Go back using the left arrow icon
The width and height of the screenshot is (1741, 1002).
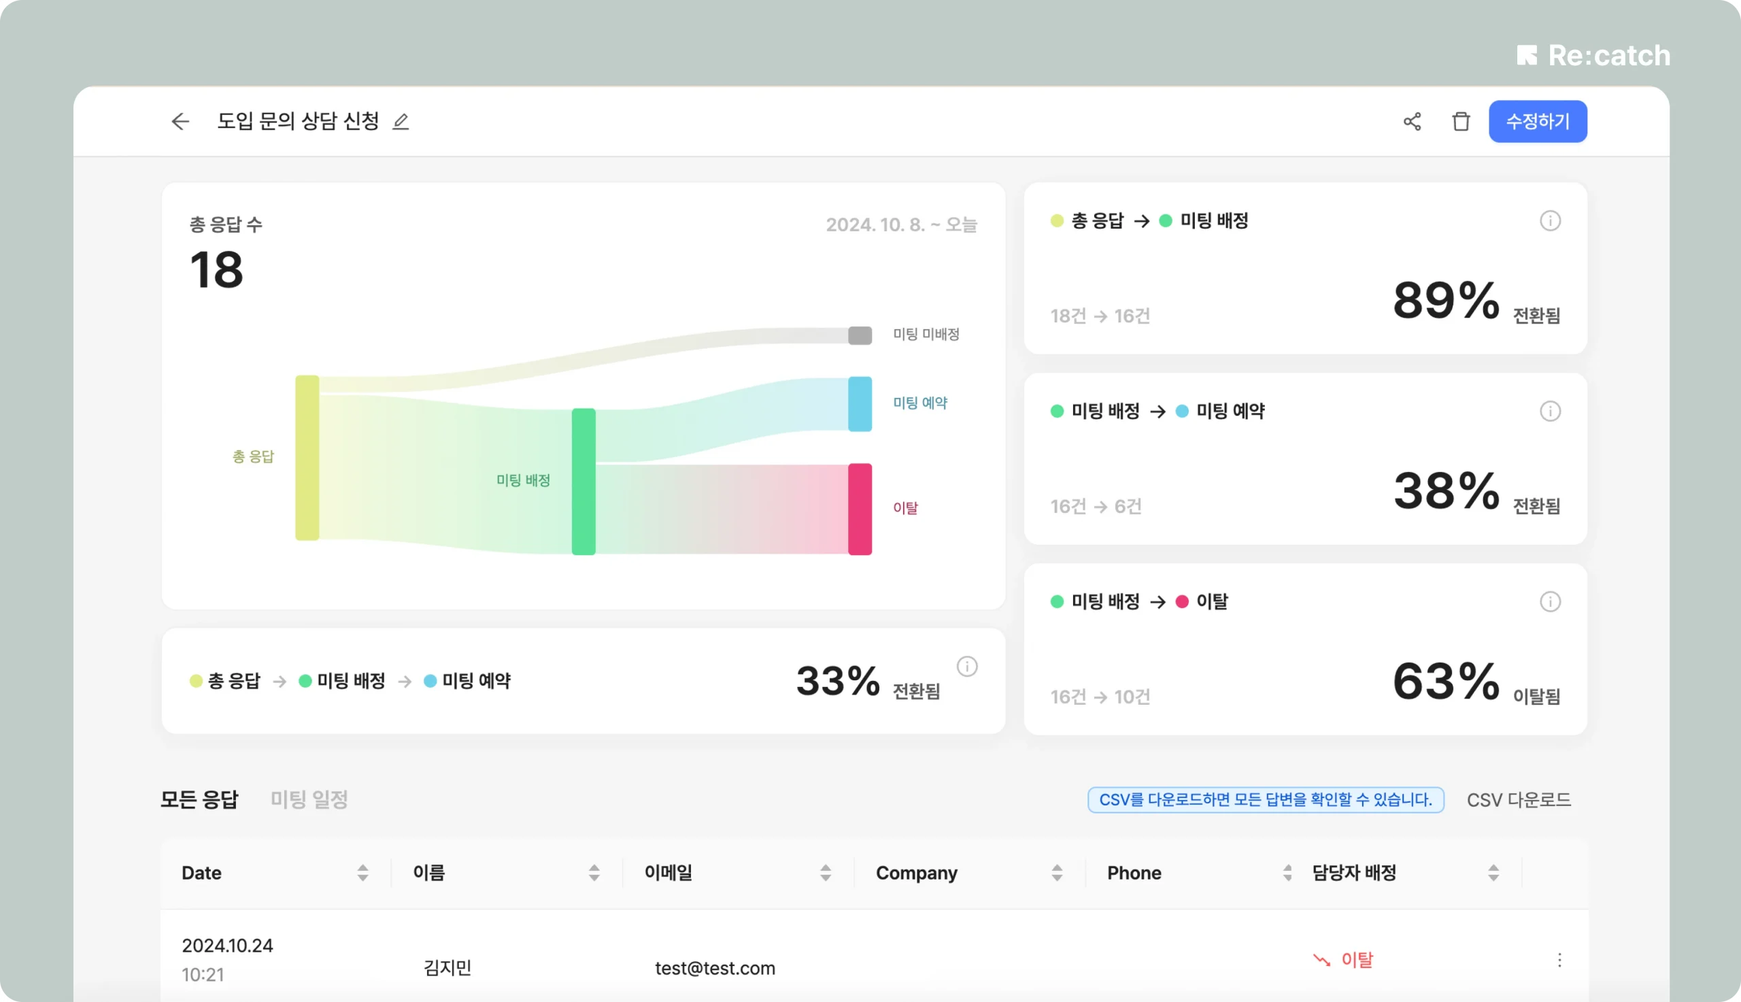180,122
